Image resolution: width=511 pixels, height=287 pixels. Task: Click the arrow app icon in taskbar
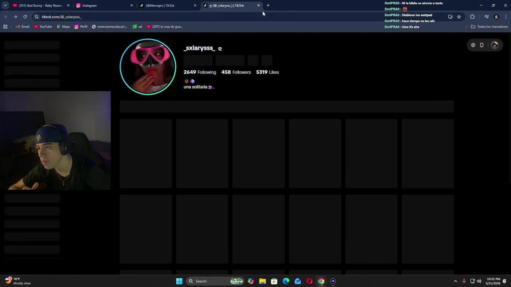(x=333, y=281)
